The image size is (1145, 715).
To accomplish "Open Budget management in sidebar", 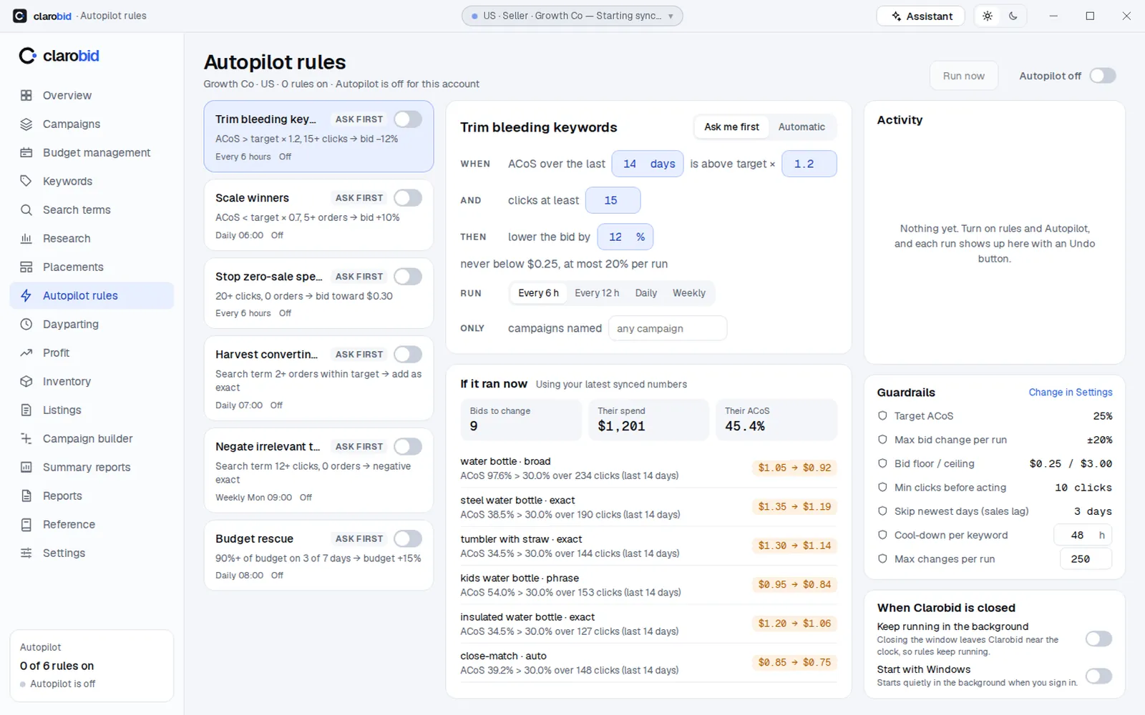I will [92, 152].
